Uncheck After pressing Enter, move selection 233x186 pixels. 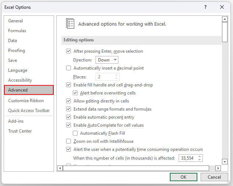click(x=68, y=51)
